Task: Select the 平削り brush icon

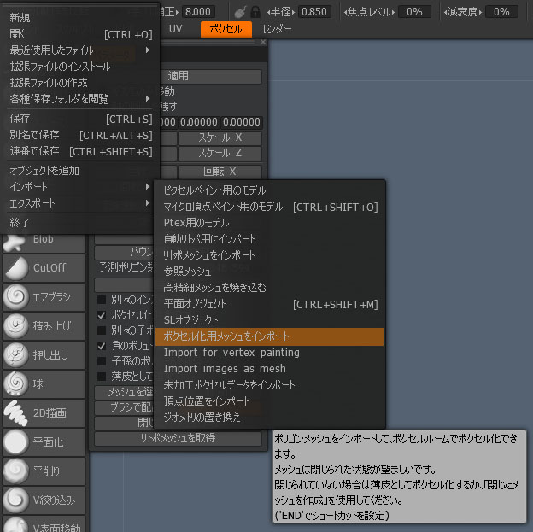Action: point(16,471)
